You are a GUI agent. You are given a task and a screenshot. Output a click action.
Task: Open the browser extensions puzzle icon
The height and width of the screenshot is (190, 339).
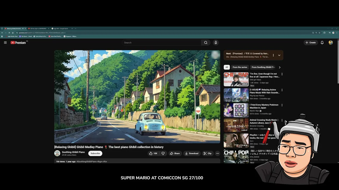click(x=324, y=33)
